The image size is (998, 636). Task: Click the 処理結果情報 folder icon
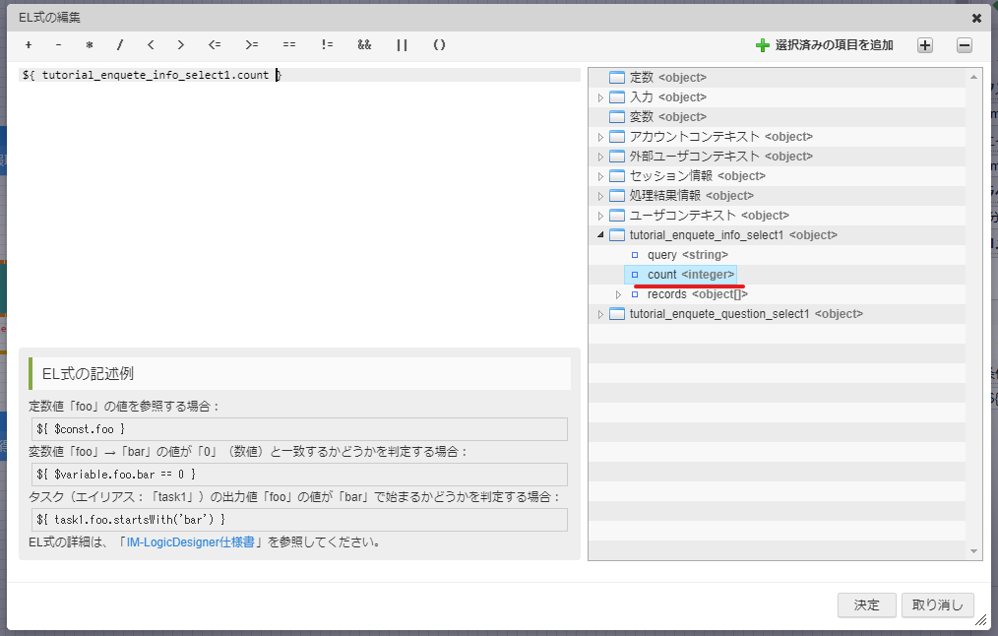pos(617,196)
